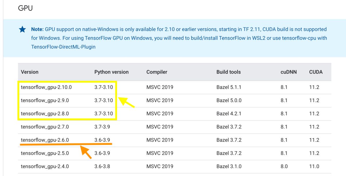Click cuDNN 8.1 in tensorflow_gpu-2.10.0 row

point(284,87)
